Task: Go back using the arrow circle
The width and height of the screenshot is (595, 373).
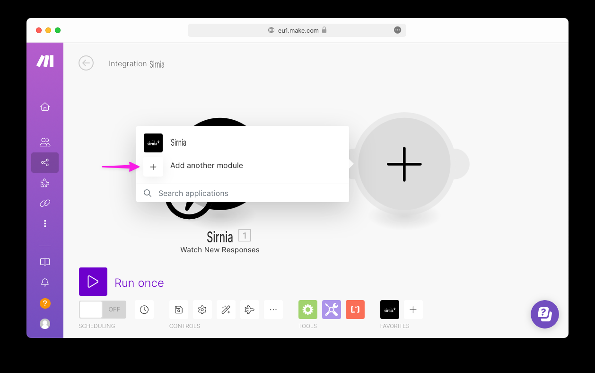Action: [86, 63]
